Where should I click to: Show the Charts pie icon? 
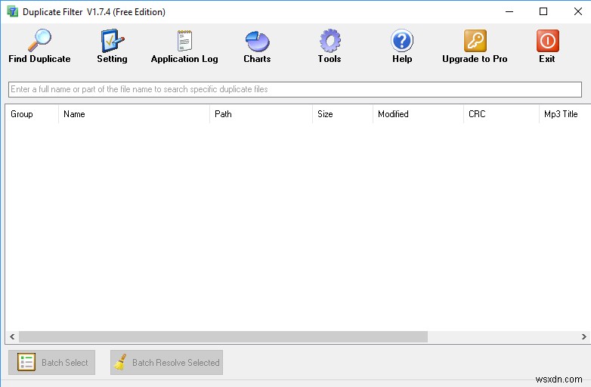point(257,41)
